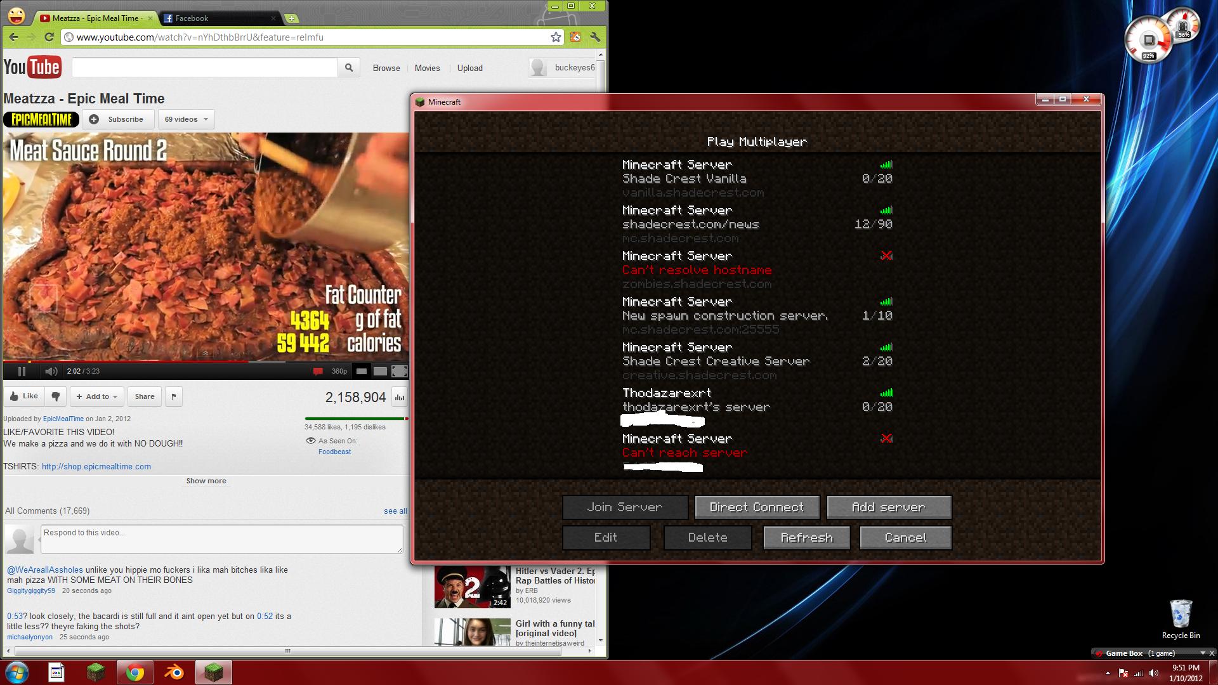Enter fullscreen video mode
This screenshot has height=685, width=1218.
[x=399, y=371]
